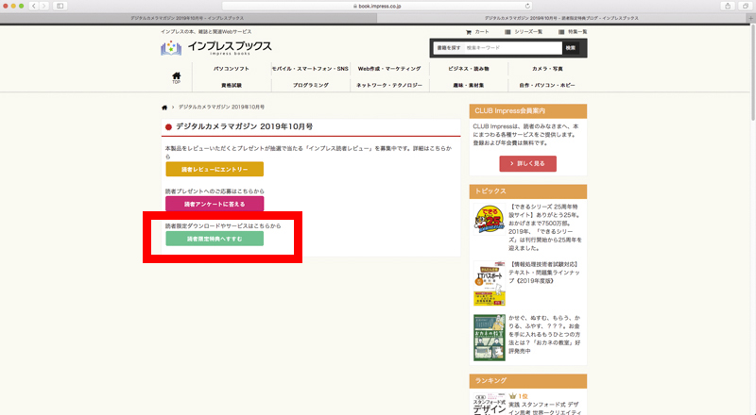Open the ネットワーク・テクノロジー category

[389, 85]
